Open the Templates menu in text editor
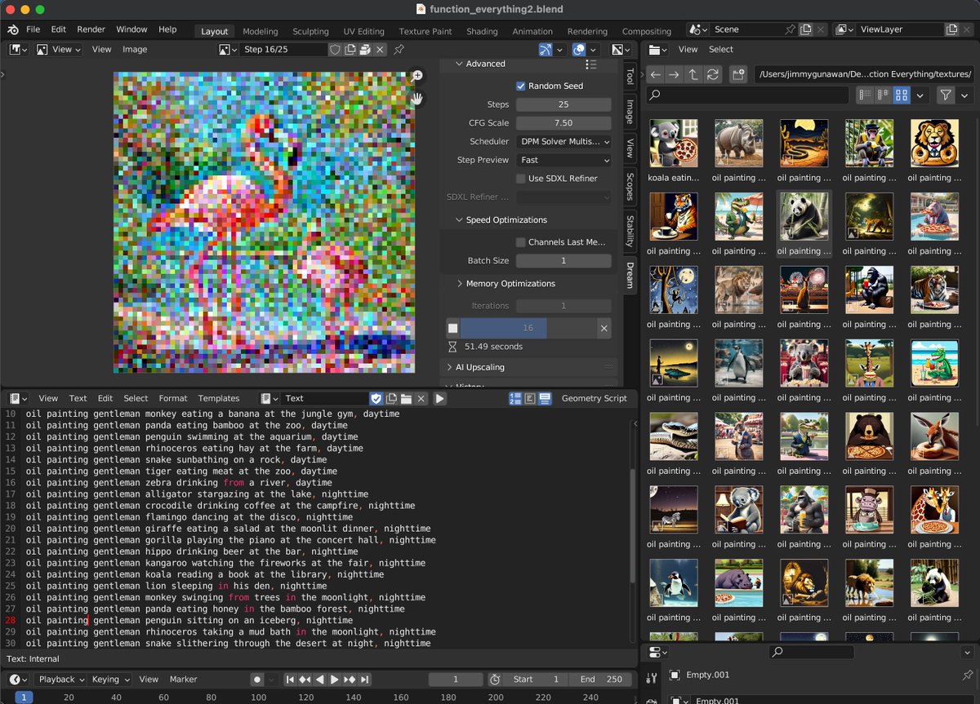The image size is (980, 704). click(219, 398)
